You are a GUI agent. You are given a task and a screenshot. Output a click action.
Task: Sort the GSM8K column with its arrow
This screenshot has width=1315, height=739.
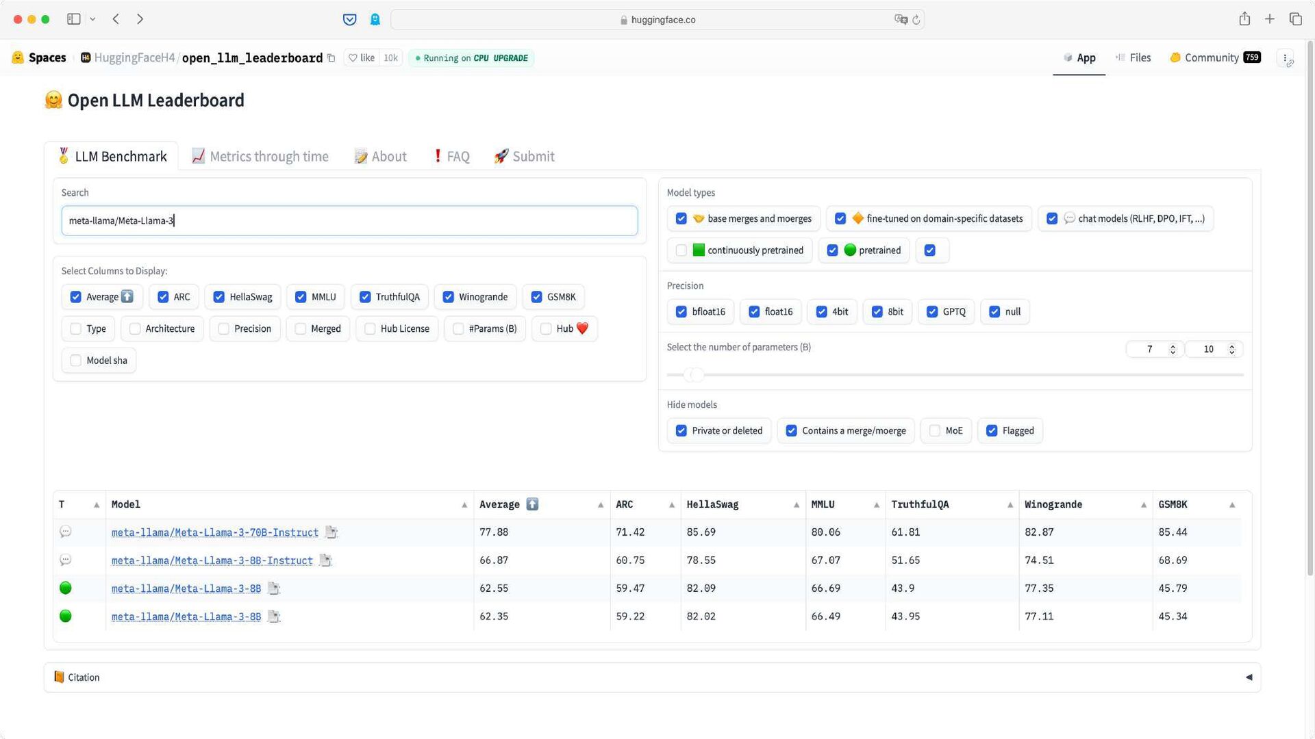1232,505
